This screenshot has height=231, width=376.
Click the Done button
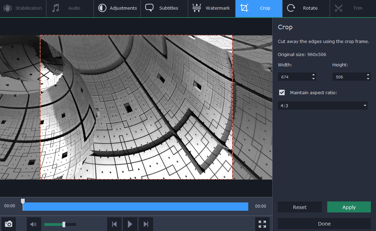coord(324,223)
